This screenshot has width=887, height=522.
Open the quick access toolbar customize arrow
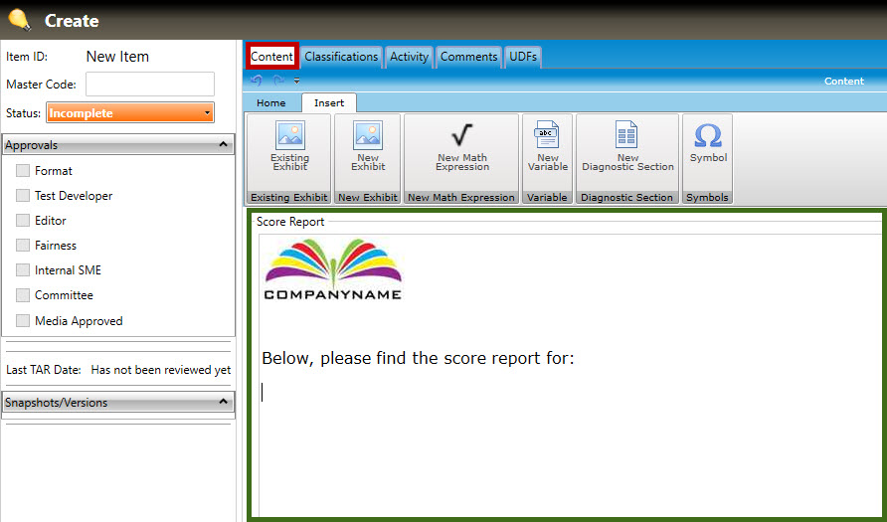point(296,82)
